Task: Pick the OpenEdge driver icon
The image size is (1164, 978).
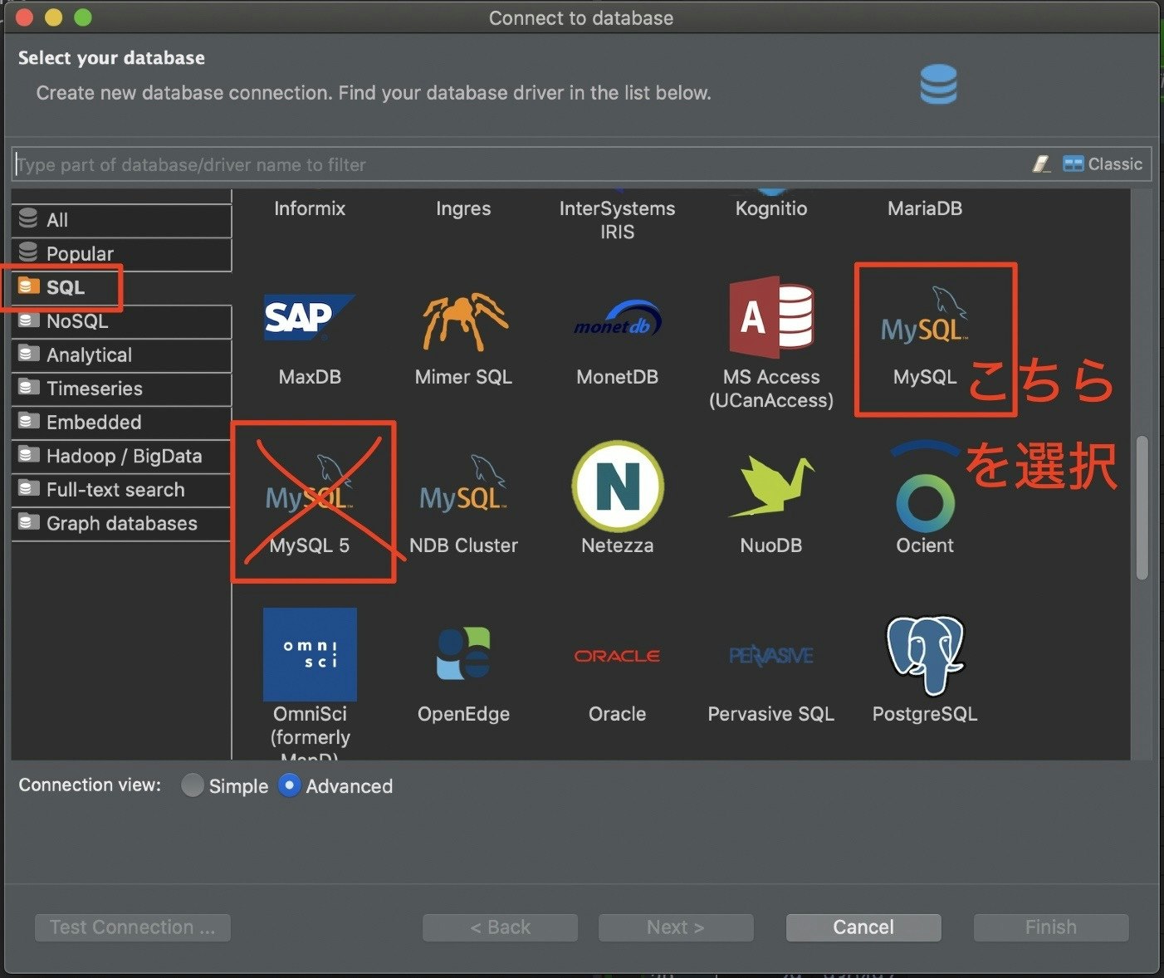Action: (463, 654)
